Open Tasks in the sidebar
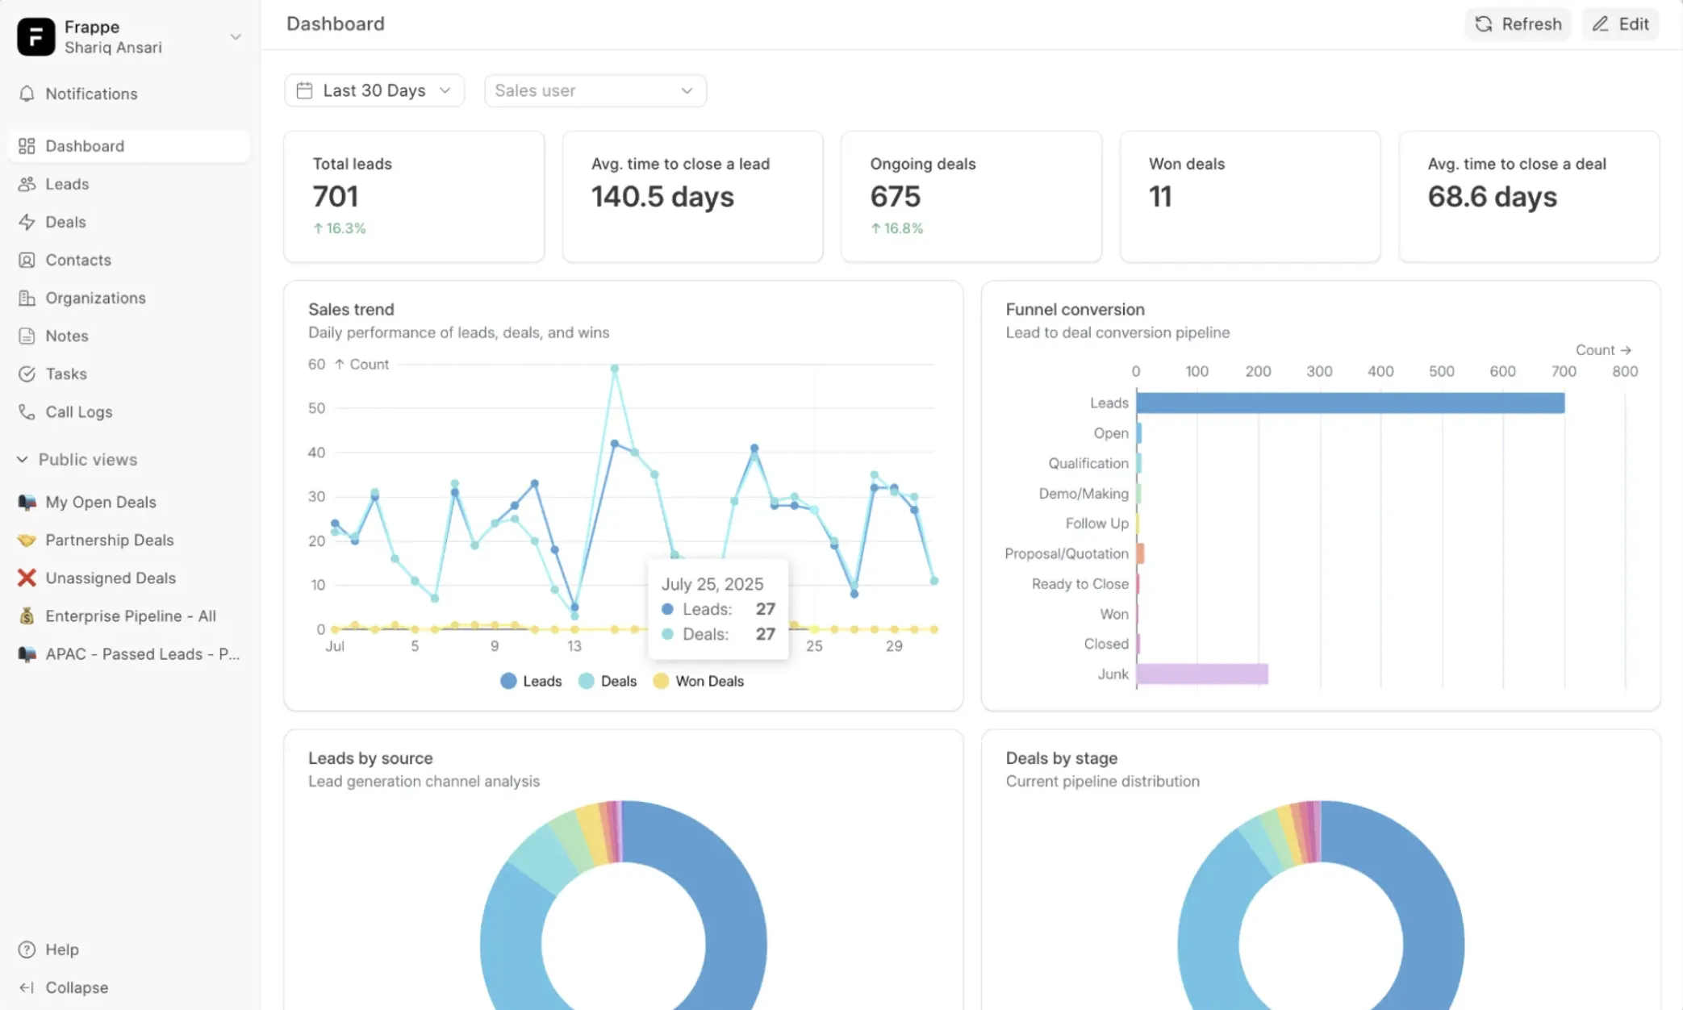This screenshot has height=1010, width=1683. coord(129,374)
